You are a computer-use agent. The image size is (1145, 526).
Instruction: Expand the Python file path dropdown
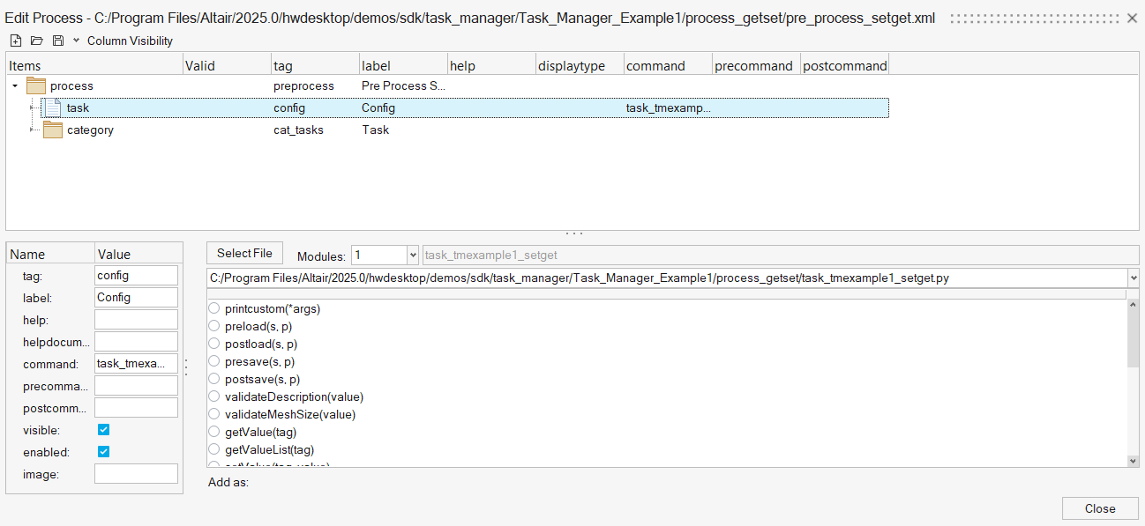[x=1132, y=278]
